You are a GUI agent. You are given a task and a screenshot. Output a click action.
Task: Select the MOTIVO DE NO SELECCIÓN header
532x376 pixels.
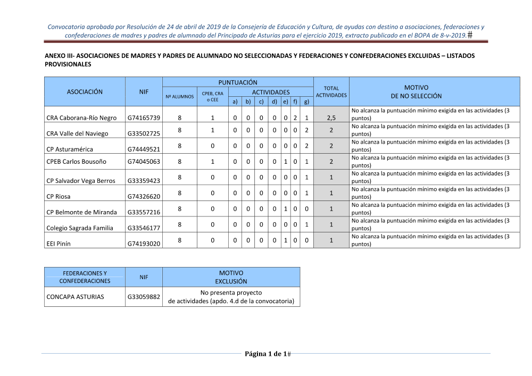coord(416,91)
